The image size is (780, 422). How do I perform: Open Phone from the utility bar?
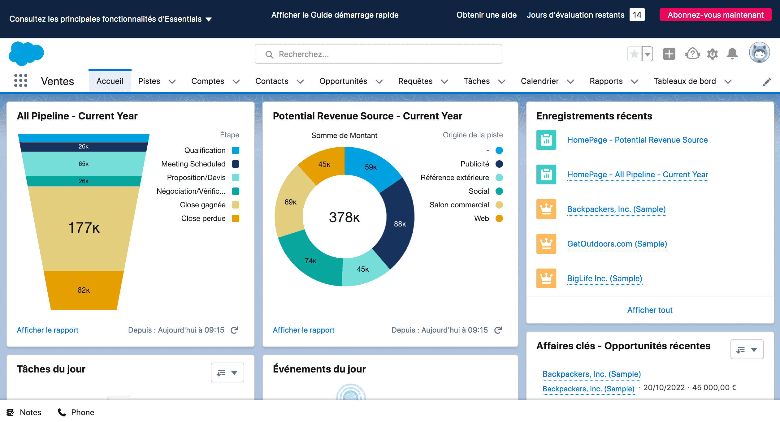(75, 412)
